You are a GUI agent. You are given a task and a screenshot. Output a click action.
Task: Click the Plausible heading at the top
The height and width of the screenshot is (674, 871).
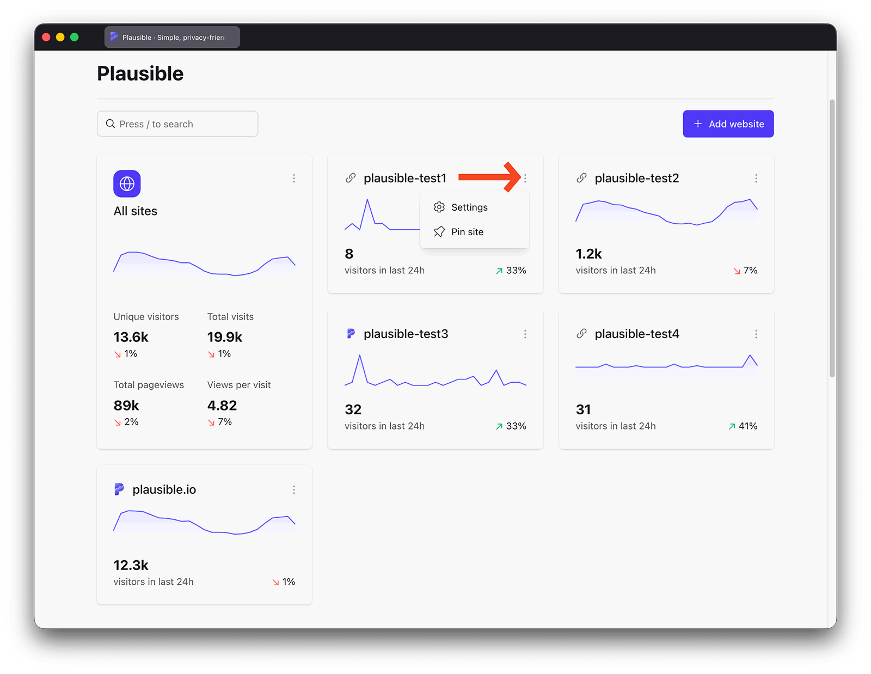140,73
